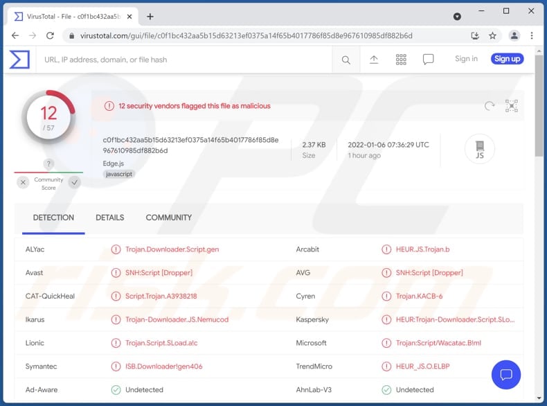547x406 pixels.
Task: Click the browser address bar URL
Action: click(246, 35)
